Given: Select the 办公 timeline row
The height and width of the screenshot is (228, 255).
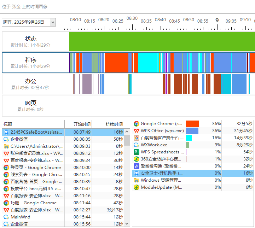Looking at the screenshot, I should 35,84.
